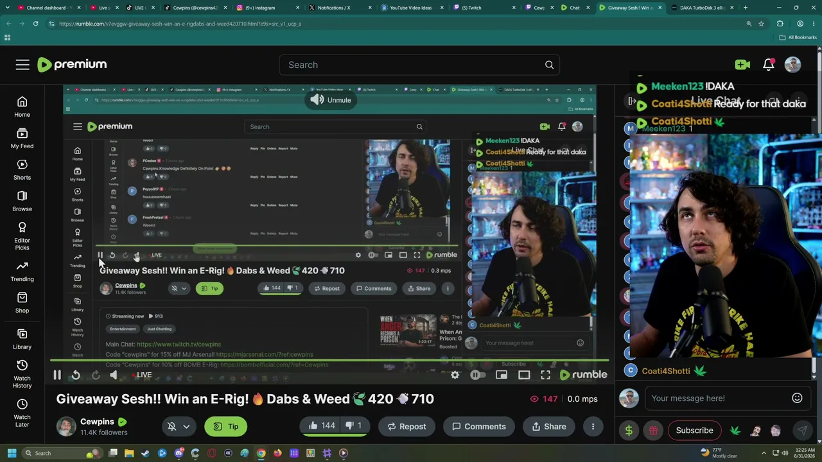Open the notifications bell
Screen dimensions: 822x462
tap(769, 64)
